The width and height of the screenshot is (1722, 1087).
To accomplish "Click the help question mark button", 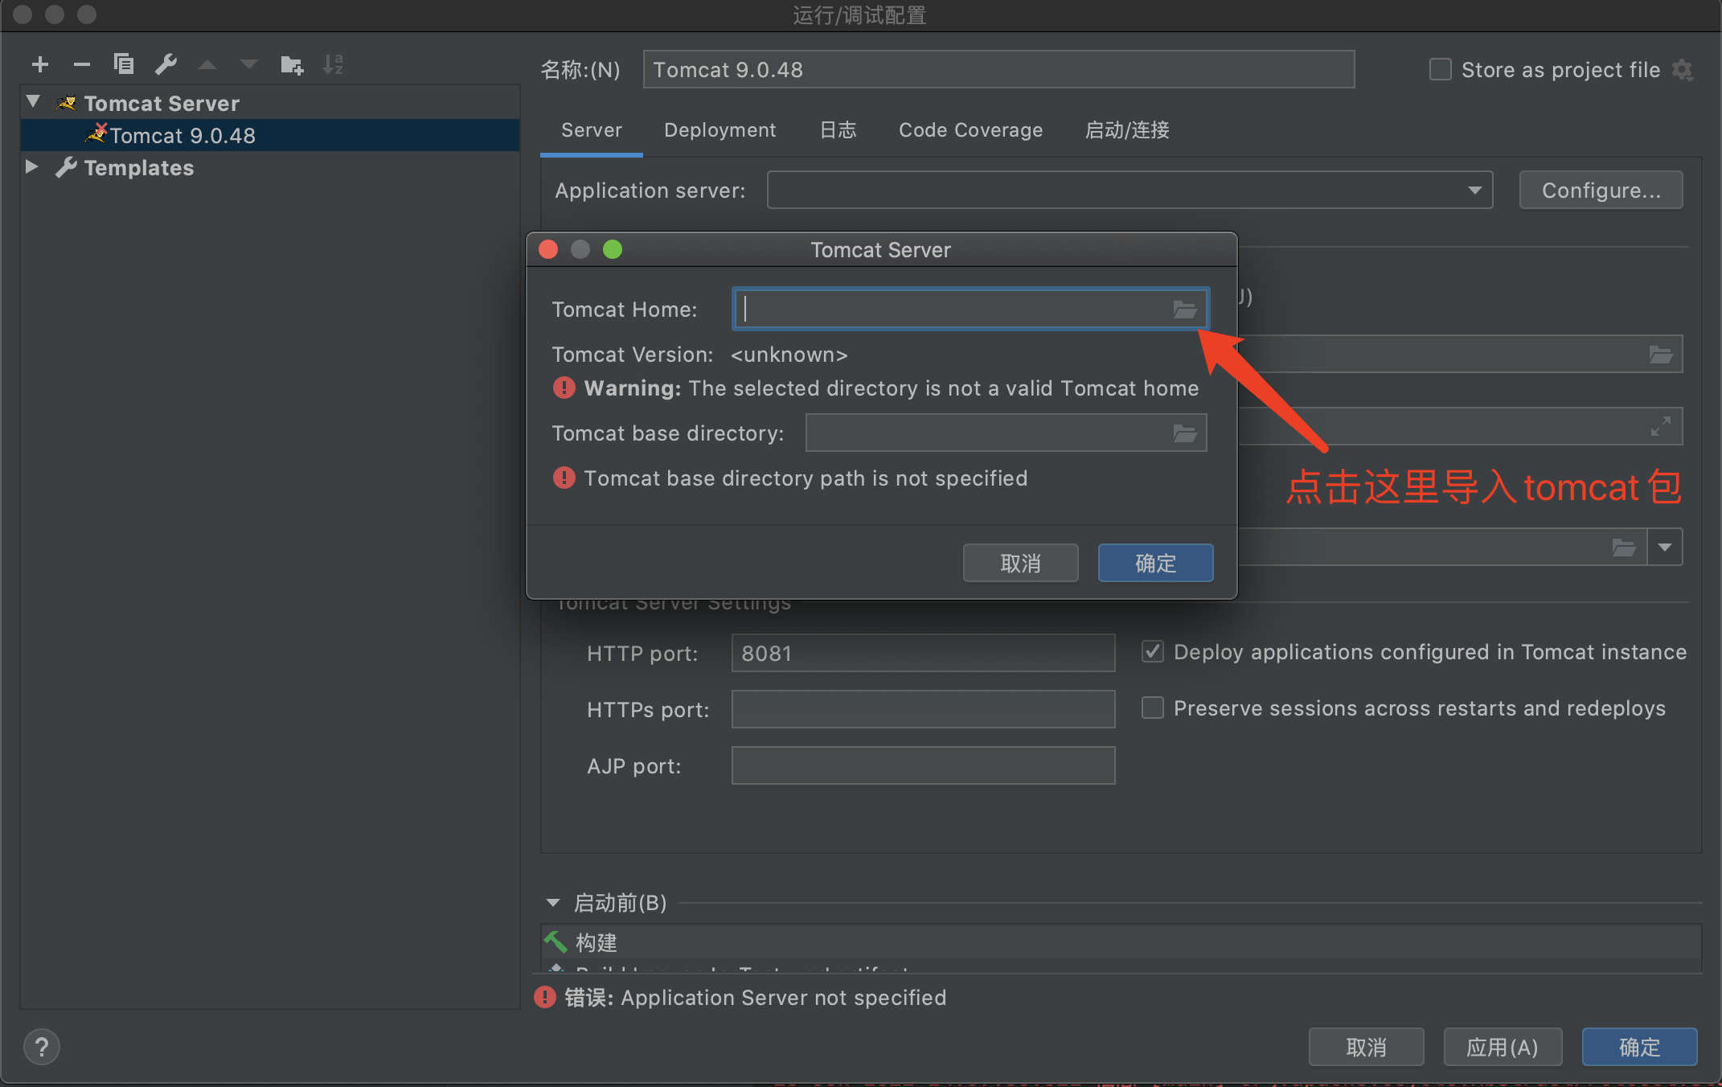I will coord(42,1047).
